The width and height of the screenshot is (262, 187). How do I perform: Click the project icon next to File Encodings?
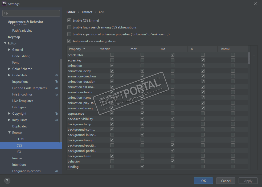click(x=56, y=94)
